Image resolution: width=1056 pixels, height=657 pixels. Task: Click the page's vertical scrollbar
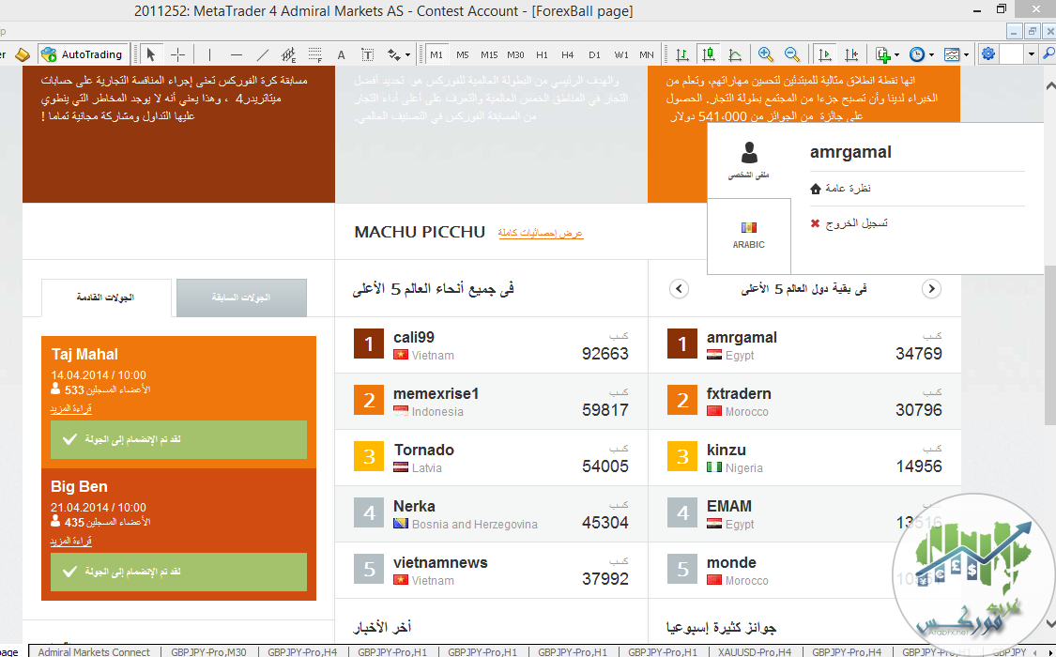click(x=1048, y=282)
